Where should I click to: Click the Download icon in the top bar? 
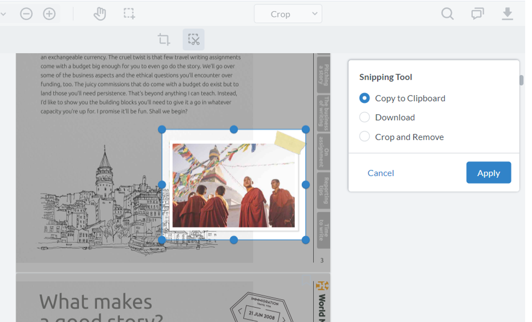pos(507,14)
